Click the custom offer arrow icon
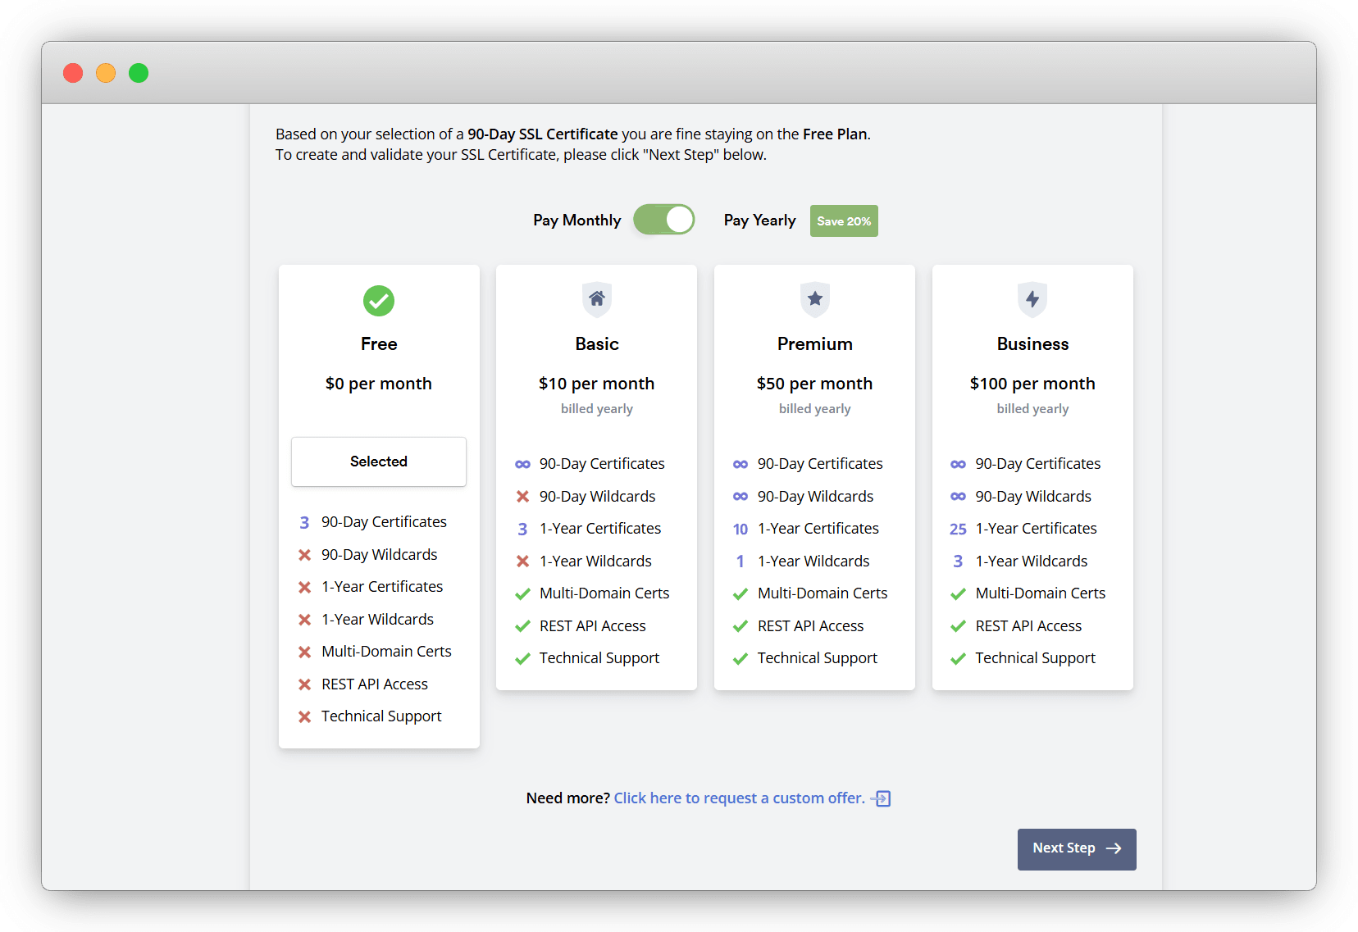The height and width of the screenshot is (932, 1358). 882,798
